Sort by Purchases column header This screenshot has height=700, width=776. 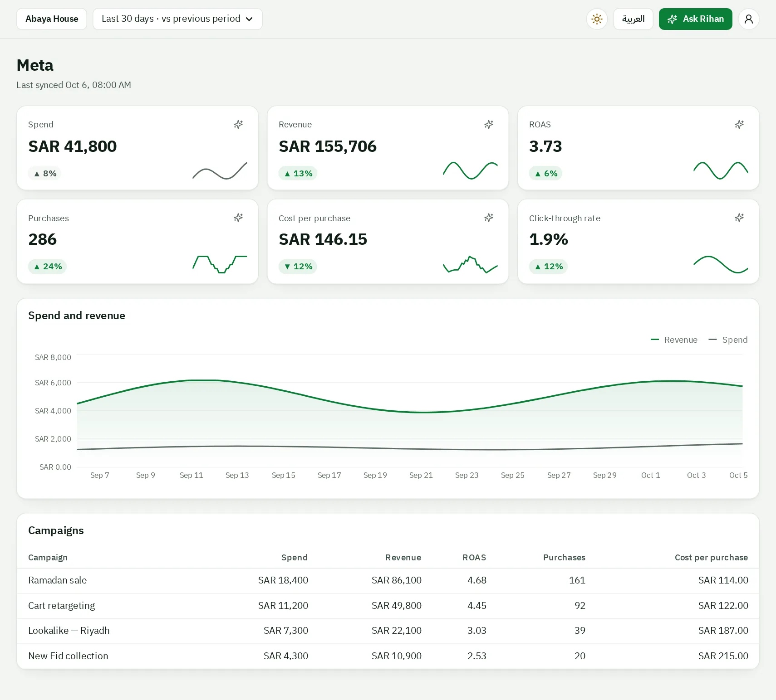pyautogui.click(x=564, y=557)
